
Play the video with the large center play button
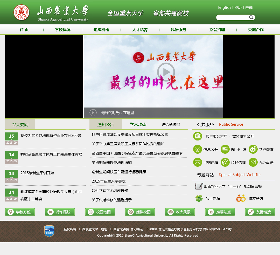pyautogui.click(x=166, y=72)
